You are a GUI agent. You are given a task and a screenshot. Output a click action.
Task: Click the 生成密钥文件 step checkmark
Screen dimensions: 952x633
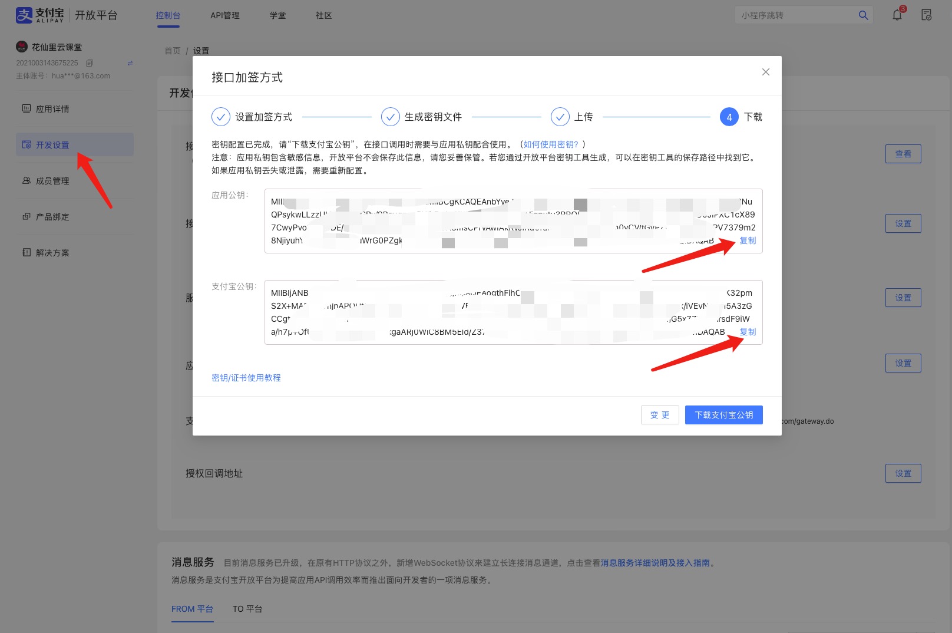tap(391, 117)
